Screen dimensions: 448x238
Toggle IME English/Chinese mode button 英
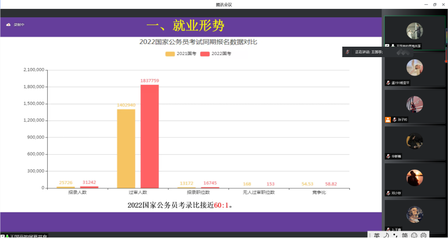377,235
